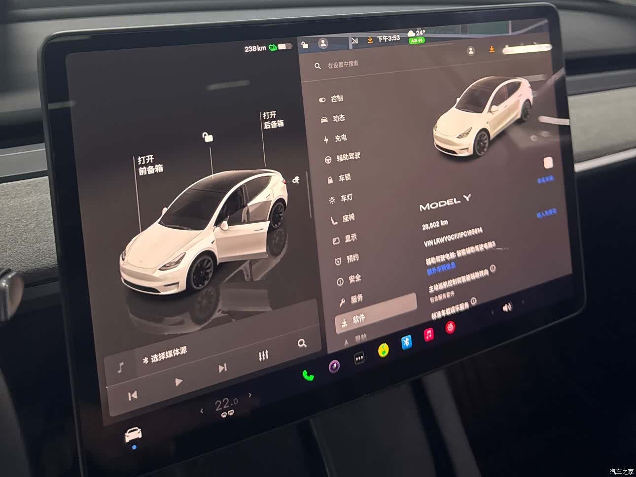Decrease cabin temperature with left arrow
Viewport: 636px width, 477px height.
pos(202,410)
